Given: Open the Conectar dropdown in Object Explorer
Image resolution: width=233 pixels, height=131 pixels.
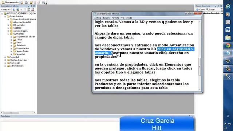Looking at the screenshot, I should 6,10.
